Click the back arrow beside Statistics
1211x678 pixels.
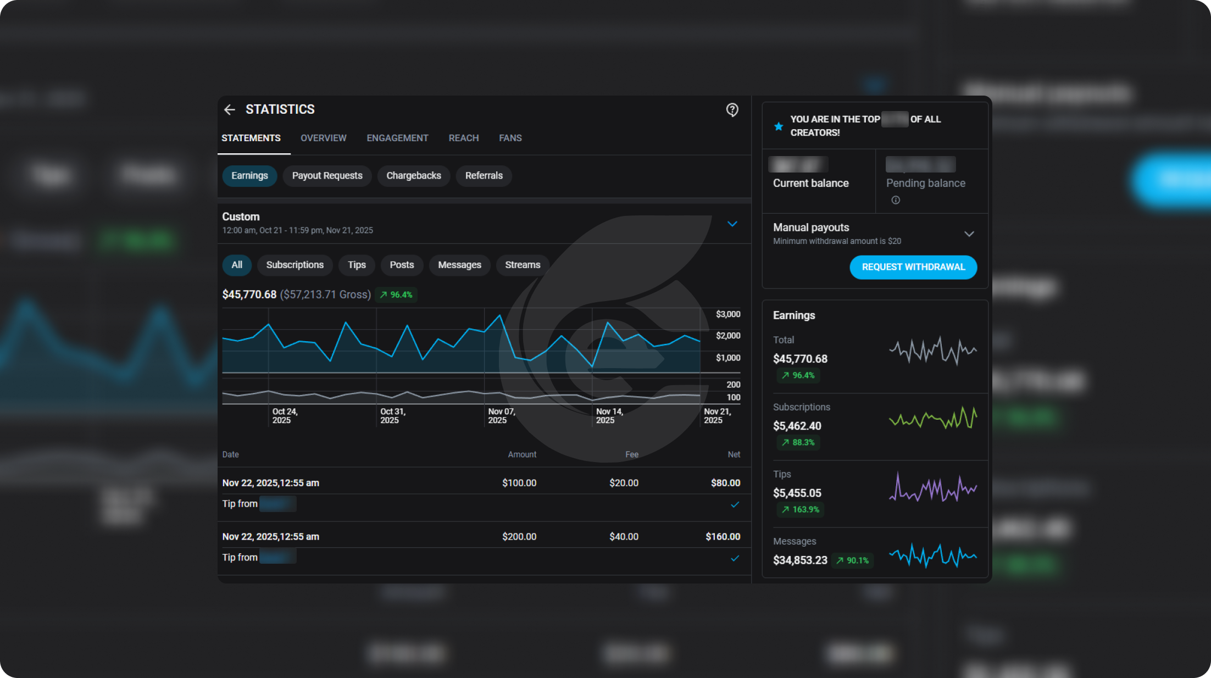(230, 110)
